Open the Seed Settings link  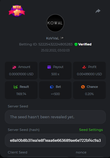click(x=91, y=130)
